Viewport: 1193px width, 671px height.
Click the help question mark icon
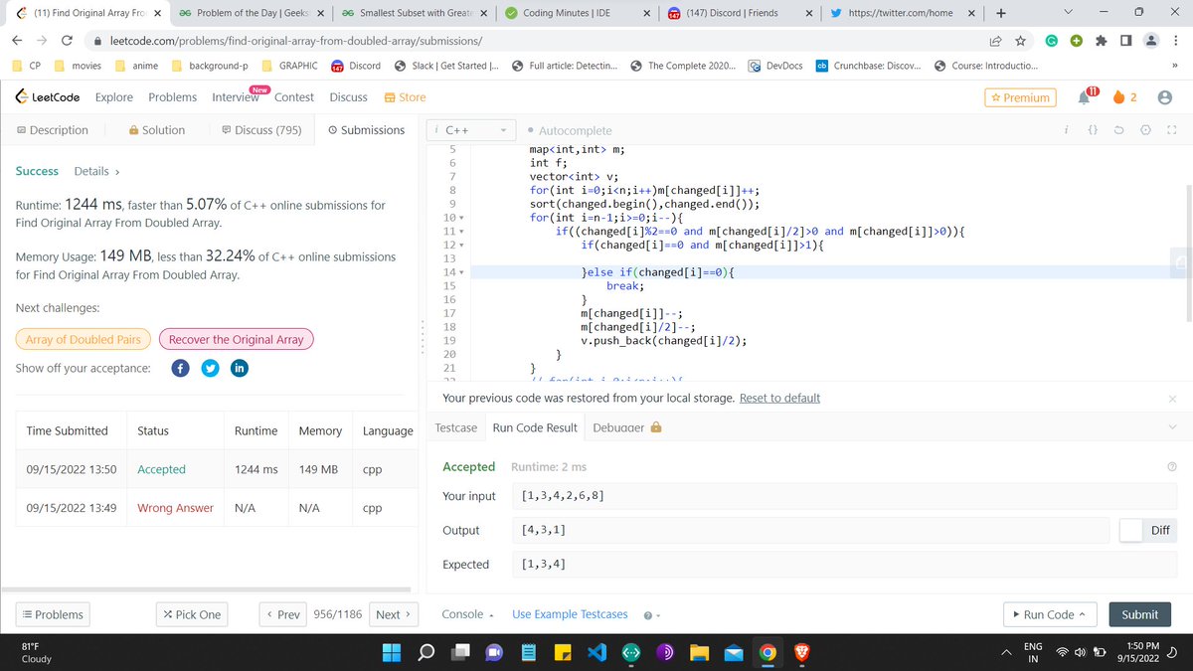tap(1171, 467)
